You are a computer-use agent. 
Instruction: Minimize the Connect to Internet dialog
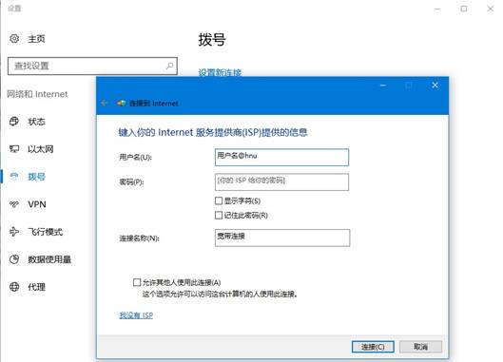382,86
